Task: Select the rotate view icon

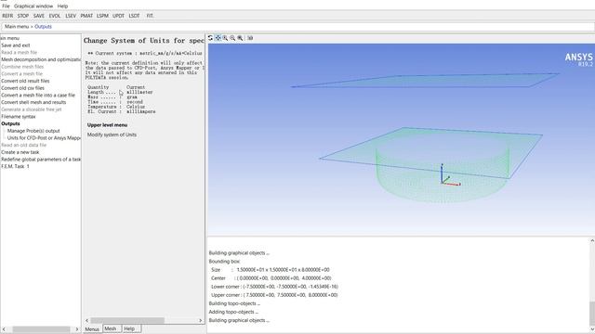Action: coord(211,38)
